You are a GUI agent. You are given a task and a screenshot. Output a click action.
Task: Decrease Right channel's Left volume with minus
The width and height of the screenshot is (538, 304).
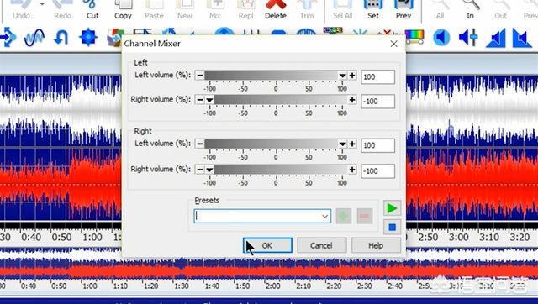pos(200,144)
